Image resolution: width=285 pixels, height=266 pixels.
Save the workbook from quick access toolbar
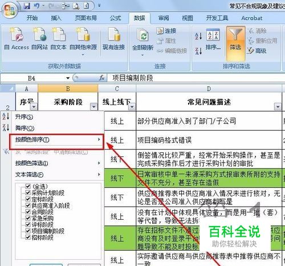(x=27, y=6)
